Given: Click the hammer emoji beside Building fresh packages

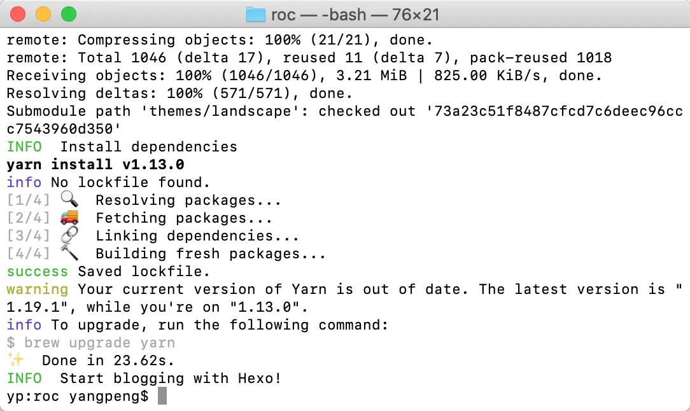Looking at the screenshot, I should pos(69,253).
